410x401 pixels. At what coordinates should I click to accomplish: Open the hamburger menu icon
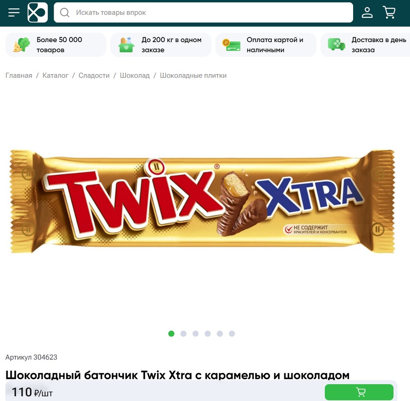[x=14, y=12]
